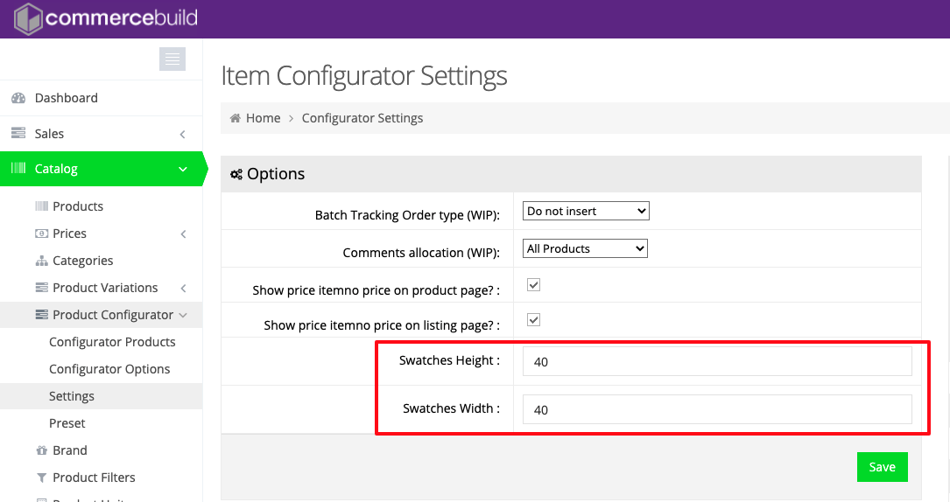Screen dimensions: 950x502
Task: Click the Swatches Height field
Action: pos(717,362)
